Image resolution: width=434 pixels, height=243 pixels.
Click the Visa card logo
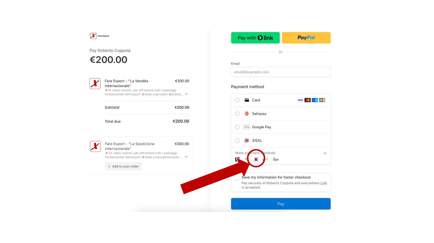click(x=300, y=100)
